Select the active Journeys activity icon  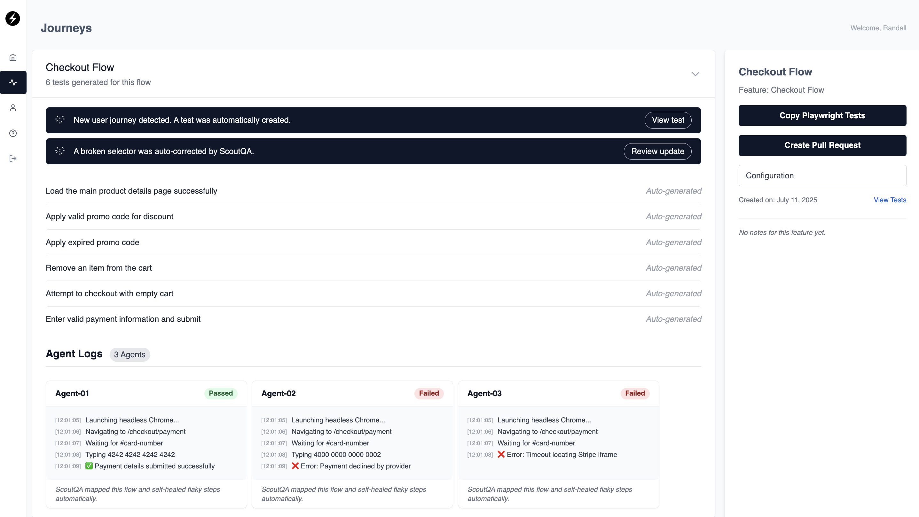pos(13,82)
